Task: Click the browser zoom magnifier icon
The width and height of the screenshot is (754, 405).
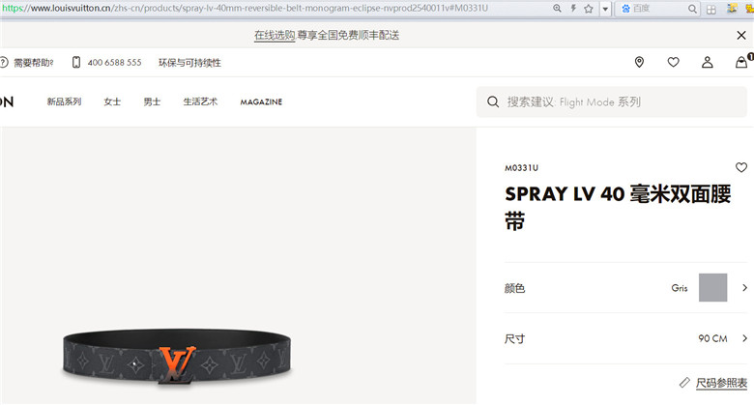Action: pos(557,8)
